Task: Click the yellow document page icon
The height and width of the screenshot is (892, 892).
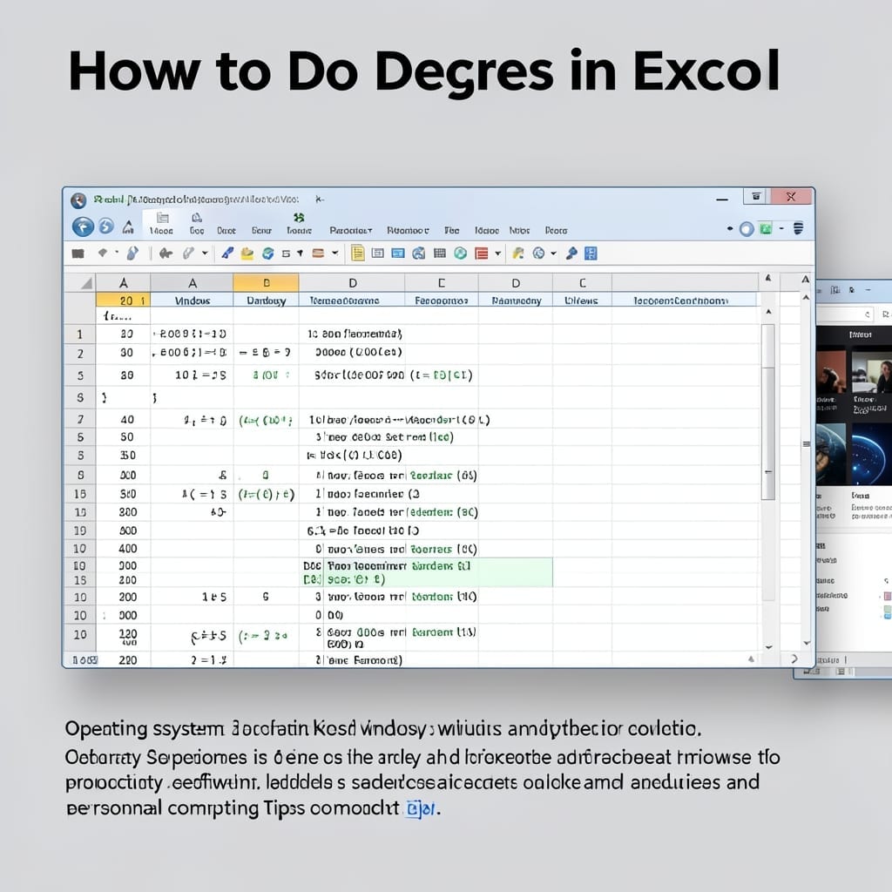Action: pyautogui.click(x=357, y=253)
